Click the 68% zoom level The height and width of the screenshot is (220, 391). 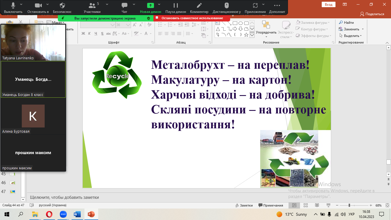379,205
